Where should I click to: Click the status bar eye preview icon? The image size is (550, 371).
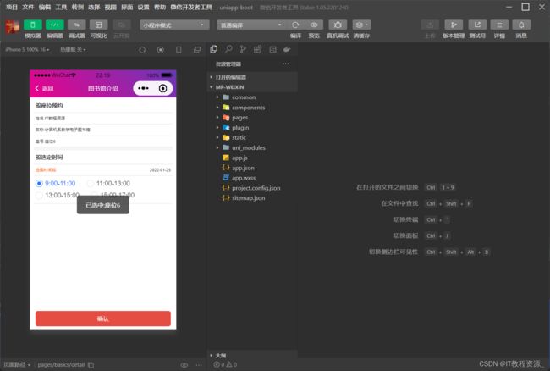tap(184, 365)
